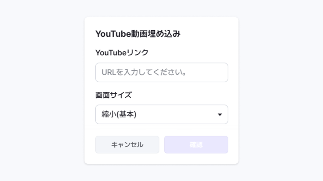Click the dropdown arrow caret icon
The image size is (323, 181).
click(220, 115)
